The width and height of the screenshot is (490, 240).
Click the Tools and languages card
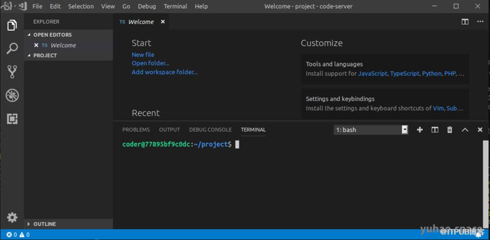385,69
